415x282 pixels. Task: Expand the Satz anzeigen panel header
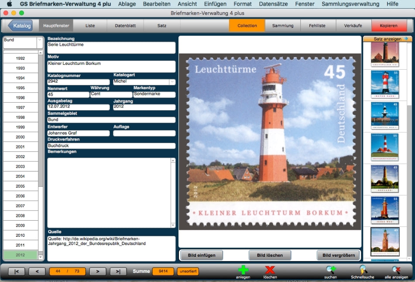387,38
